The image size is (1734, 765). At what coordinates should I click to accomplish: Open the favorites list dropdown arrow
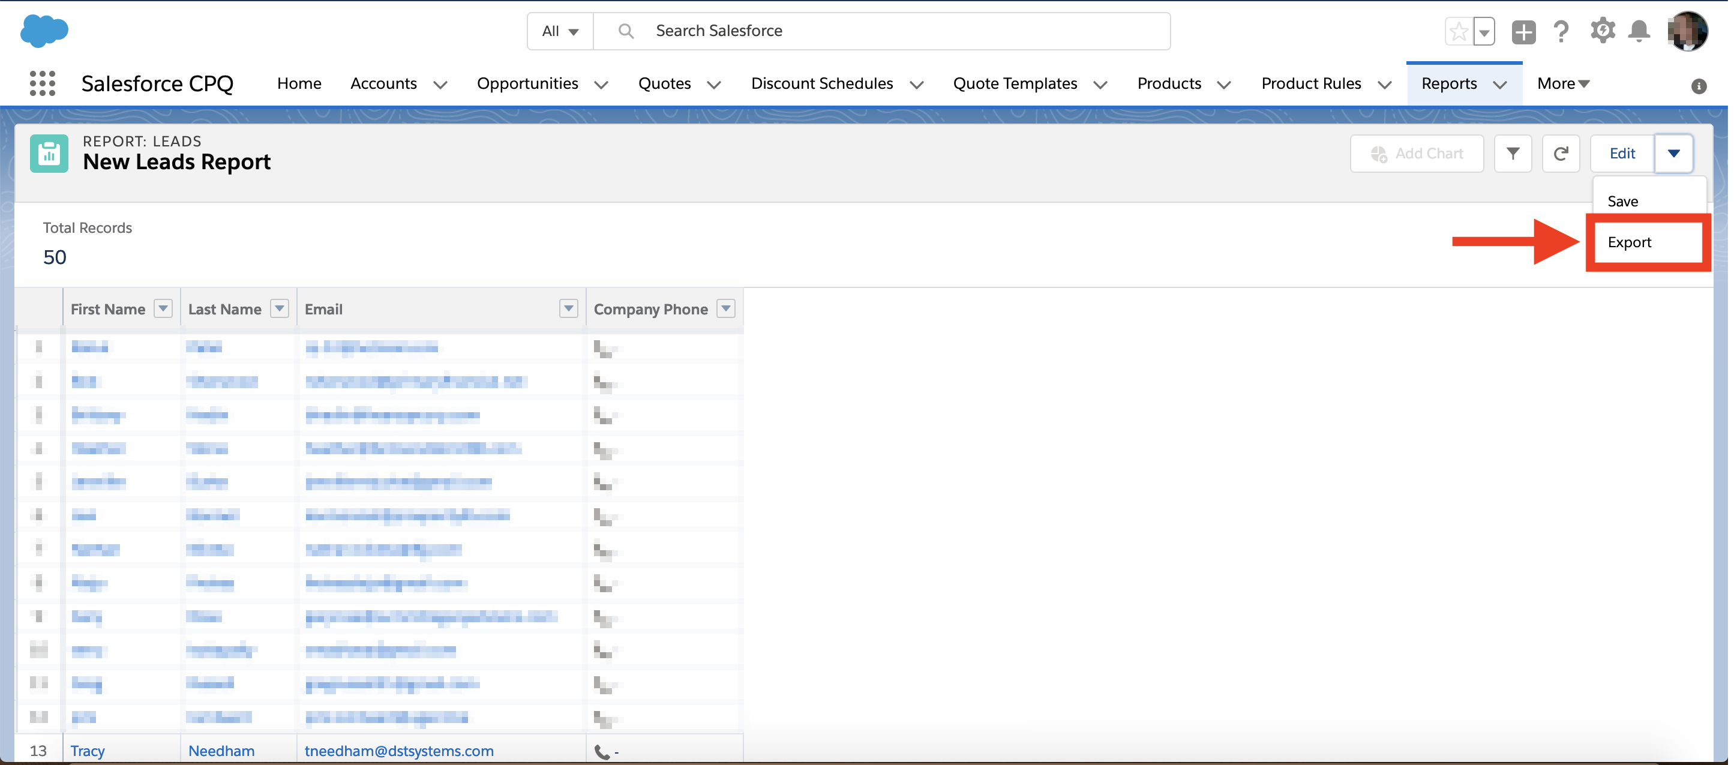(1484, 32)
